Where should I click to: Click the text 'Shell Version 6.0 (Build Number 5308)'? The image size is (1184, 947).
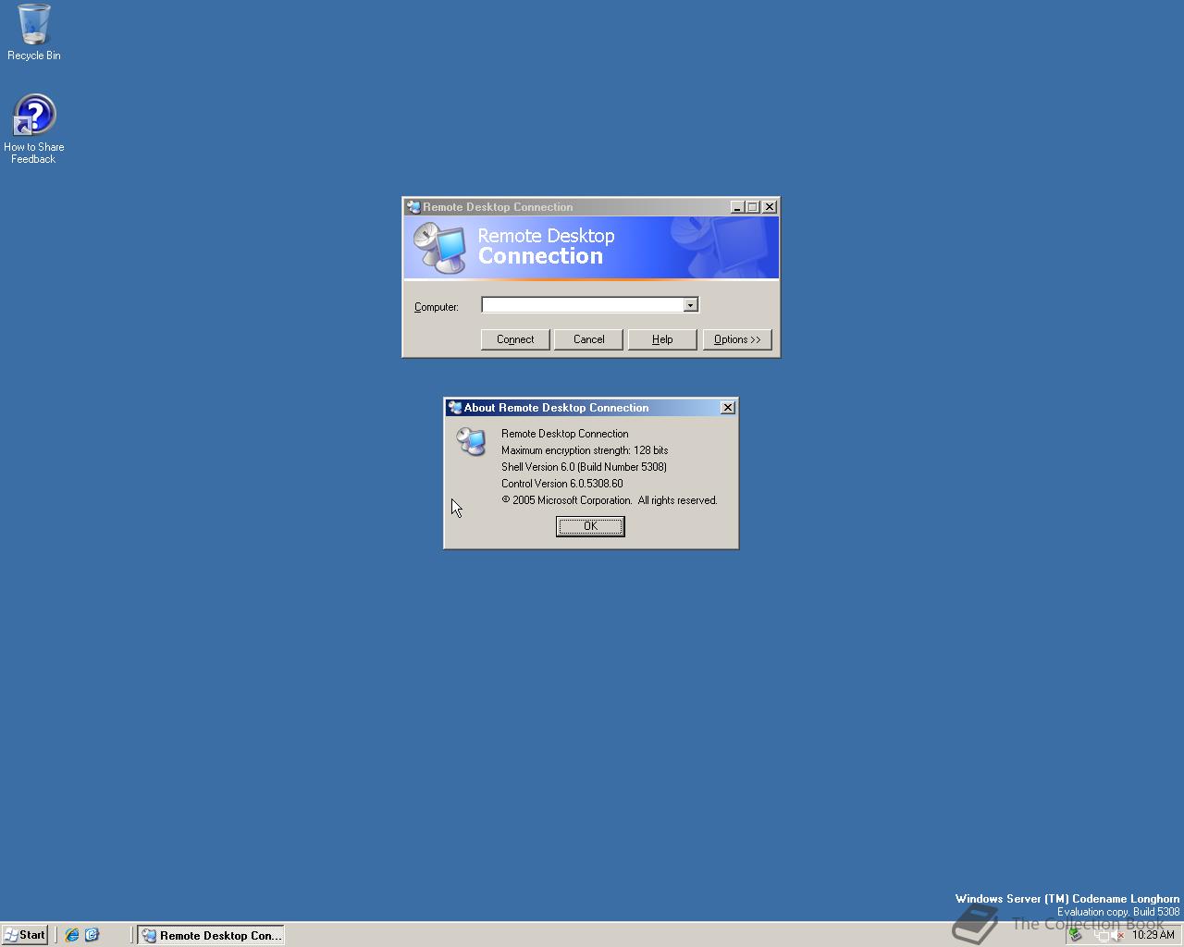click(x=584, y=467)
